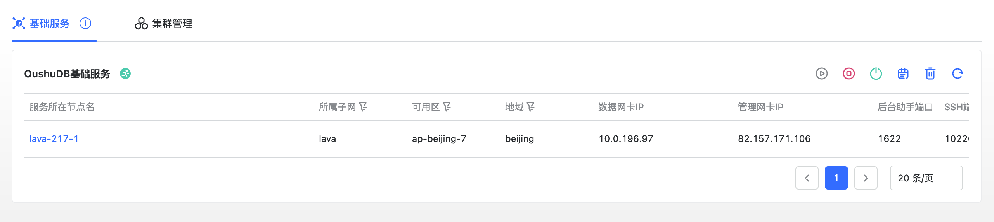Open the 可用区 column filter
The height and width of the screenshot is (222, 994).
447,107
